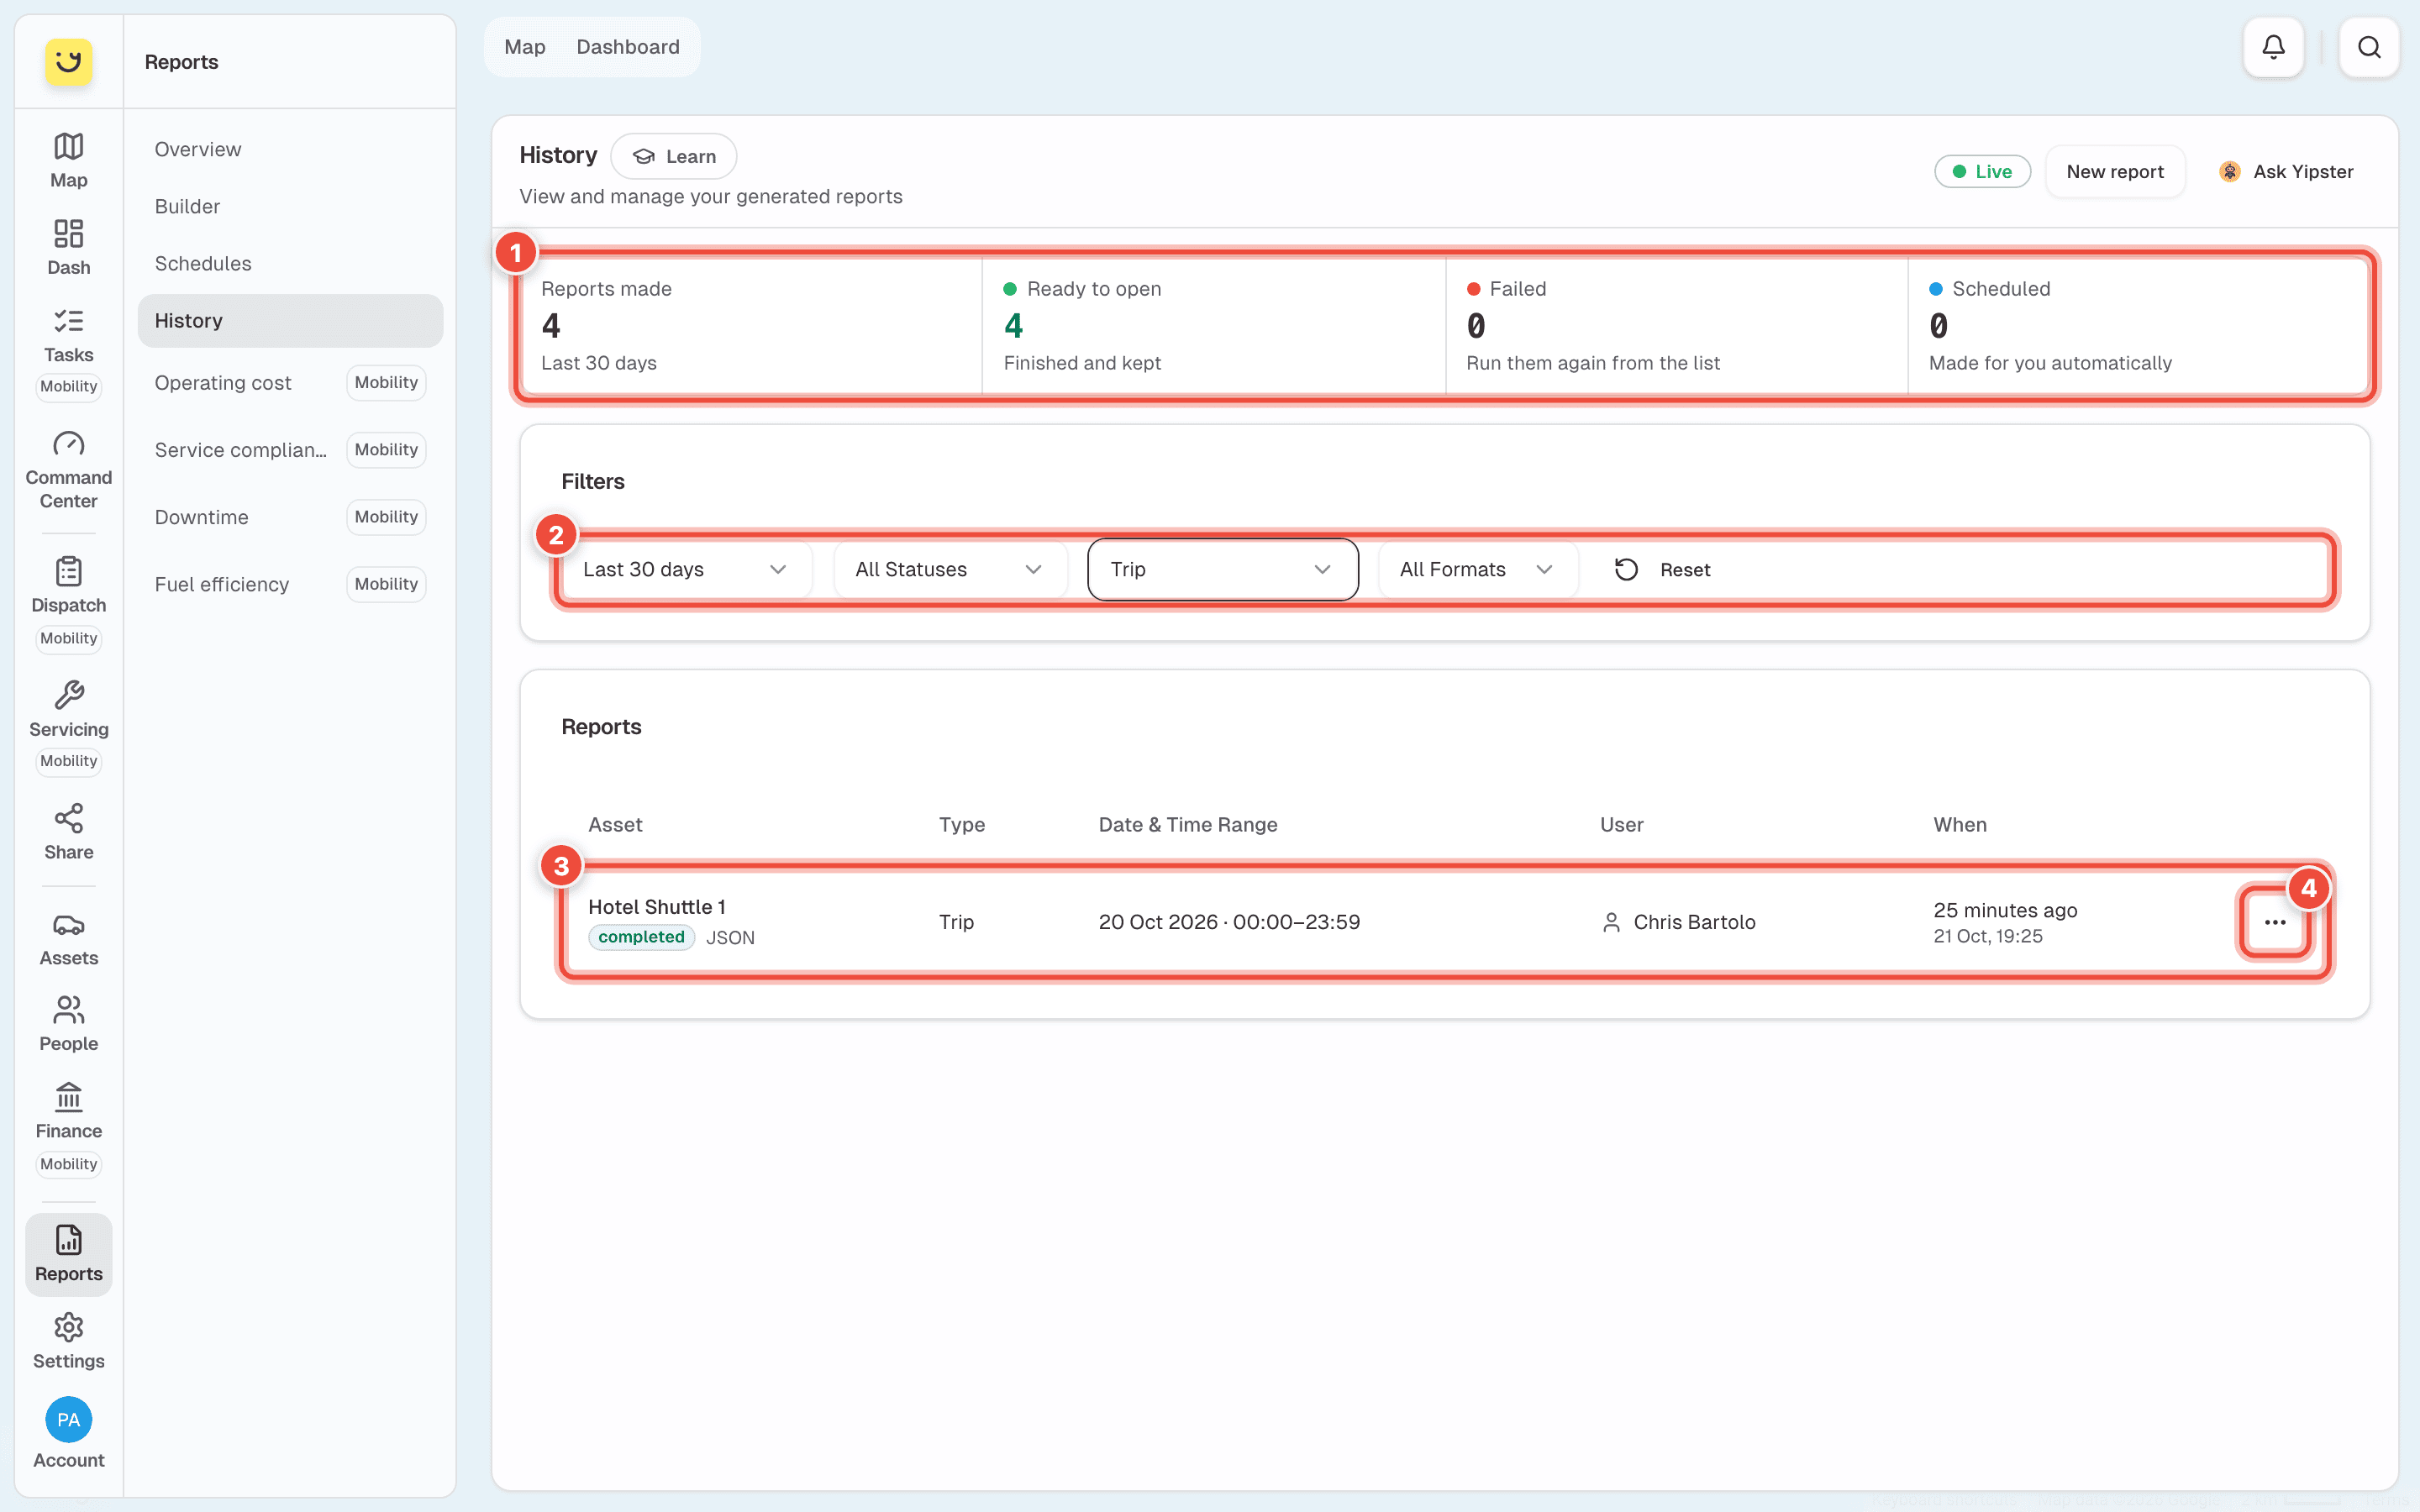Reset the filters
The image size is (2420, 1512).
[x=1662, y=570]
